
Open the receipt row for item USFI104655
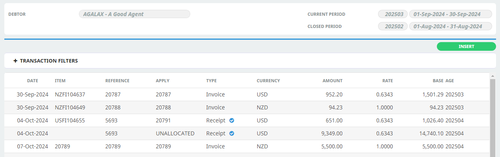247,120
